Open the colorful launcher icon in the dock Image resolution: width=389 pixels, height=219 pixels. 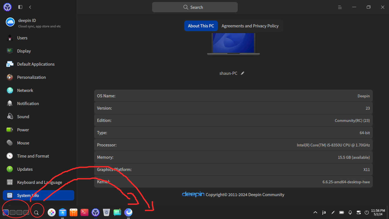pos(52,212)
